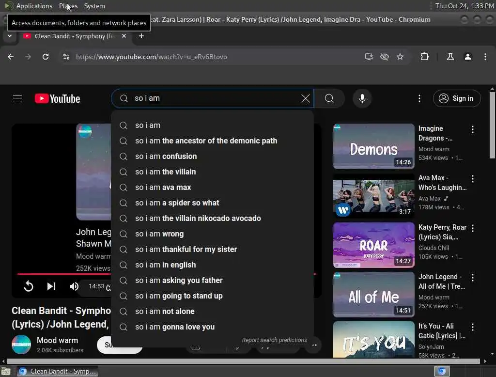This screenshot has height=377, width=496.
Task: Open a new tab with plus button
Action: tap(141, 36)
